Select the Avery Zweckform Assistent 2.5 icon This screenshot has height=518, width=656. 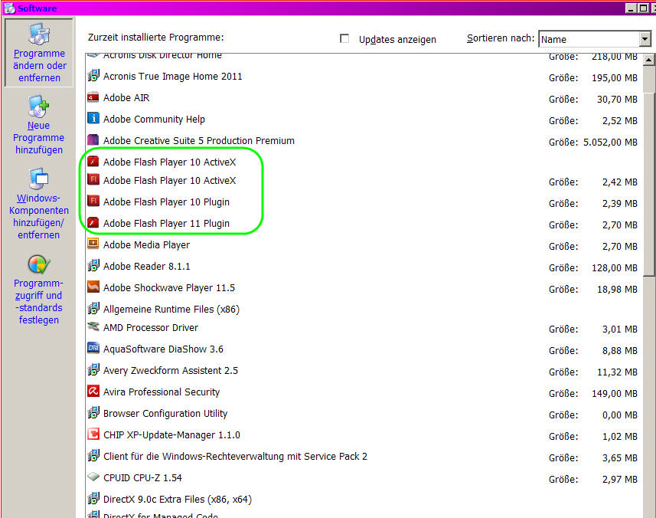click(93, 370)
